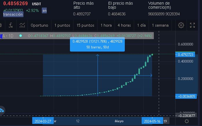
Task: Click the 2024-03-27 date marker
Action: 43,121
